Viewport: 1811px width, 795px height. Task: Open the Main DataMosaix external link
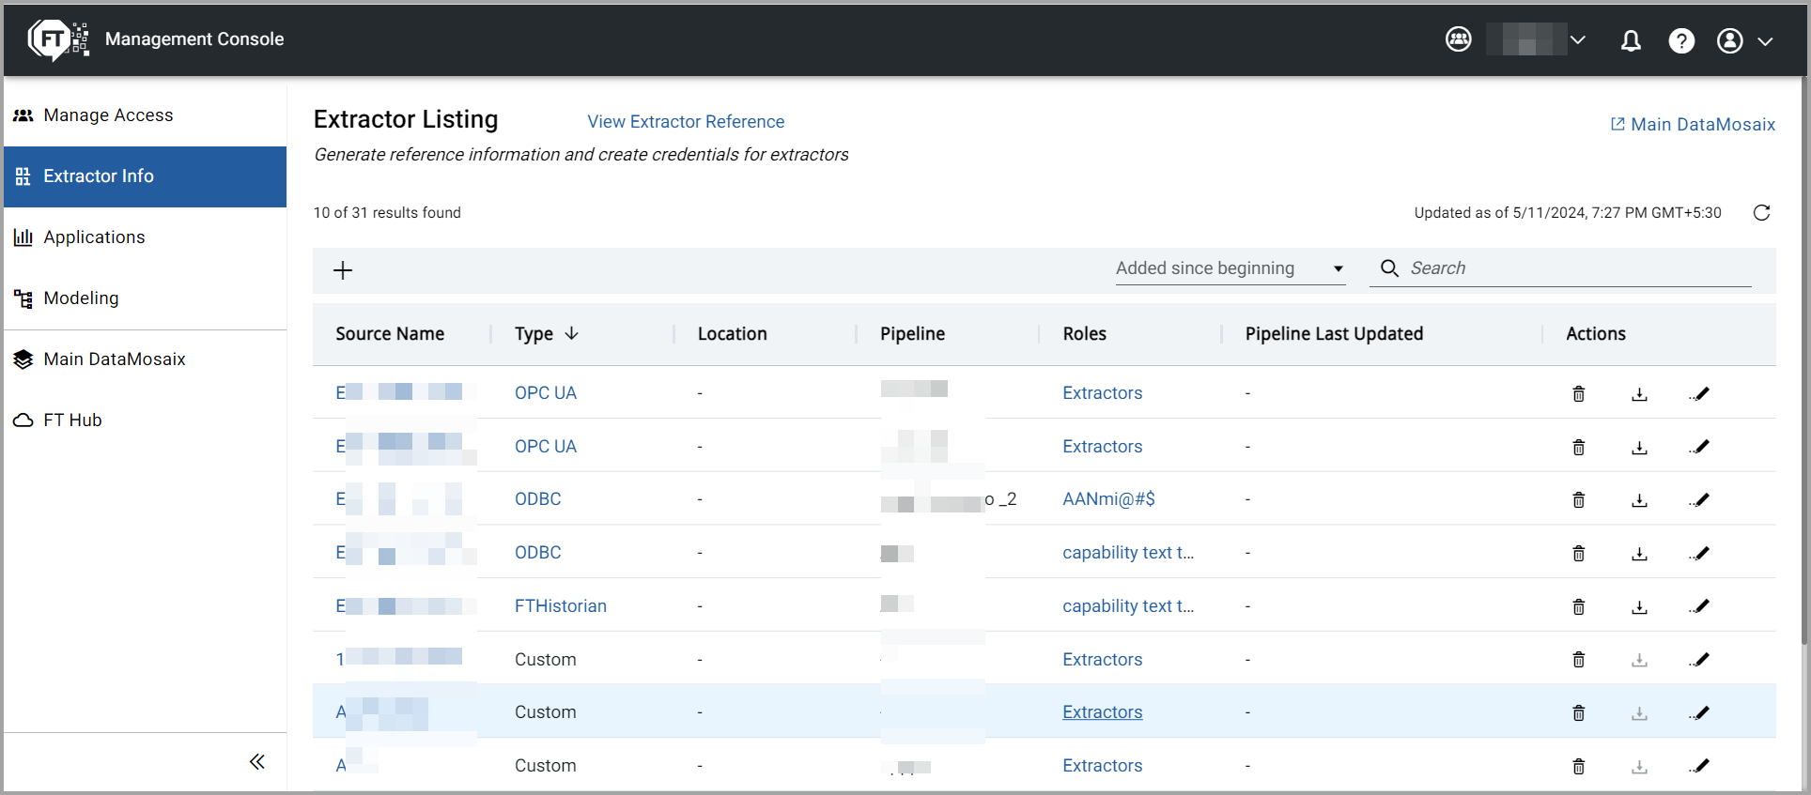click(1693, 125)
